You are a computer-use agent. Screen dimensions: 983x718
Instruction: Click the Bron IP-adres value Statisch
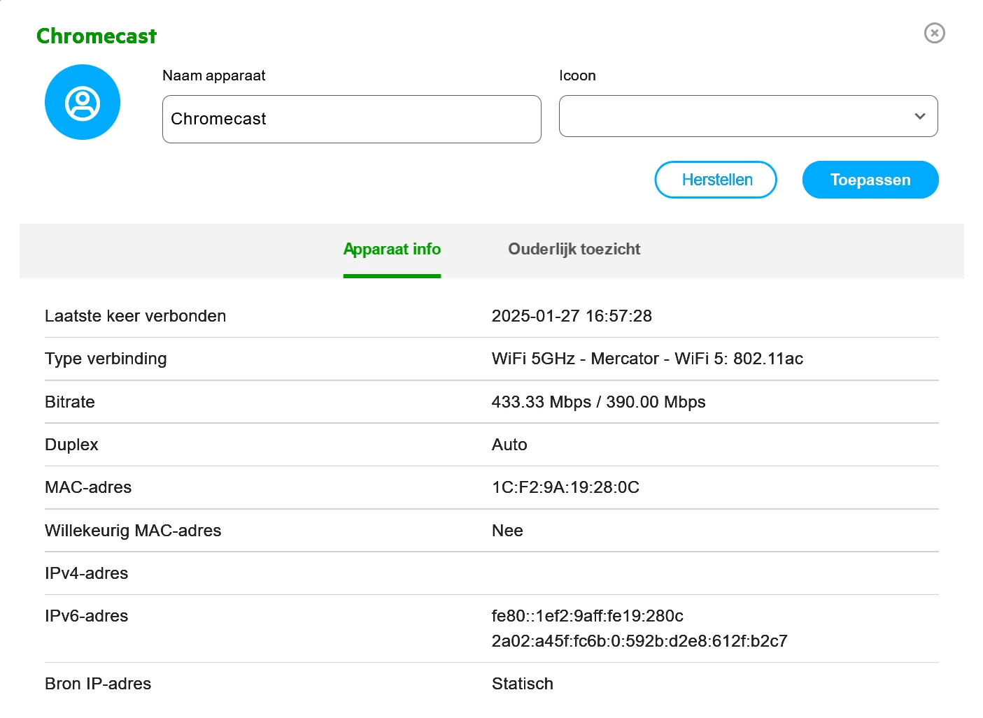523,684
